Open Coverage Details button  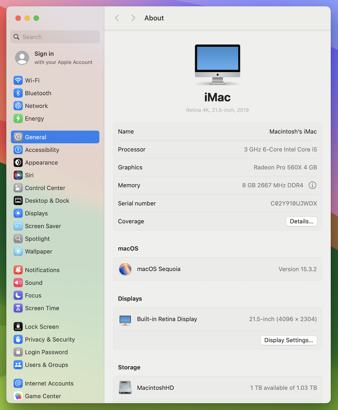click(x=301, y=221)
